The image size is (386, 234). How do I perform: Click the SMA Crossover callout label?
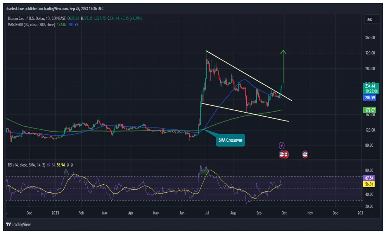[x=230, y=139]
